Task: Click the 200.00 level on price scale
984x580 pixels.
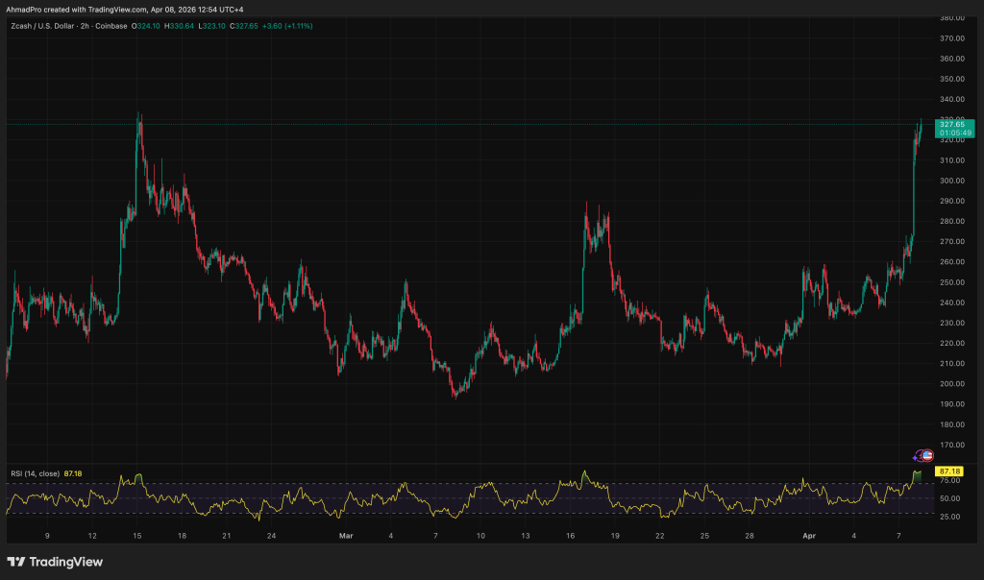Action: tap(951, 384)
